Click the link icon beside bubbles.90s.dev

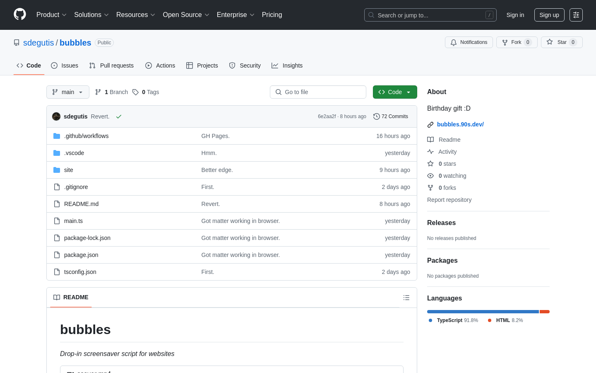tap(430, 125)
